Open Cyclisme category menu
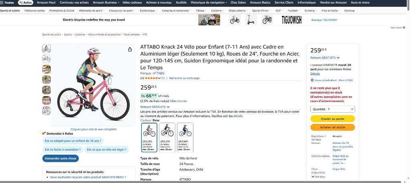The image size is (410, 183). pos(217,11)
